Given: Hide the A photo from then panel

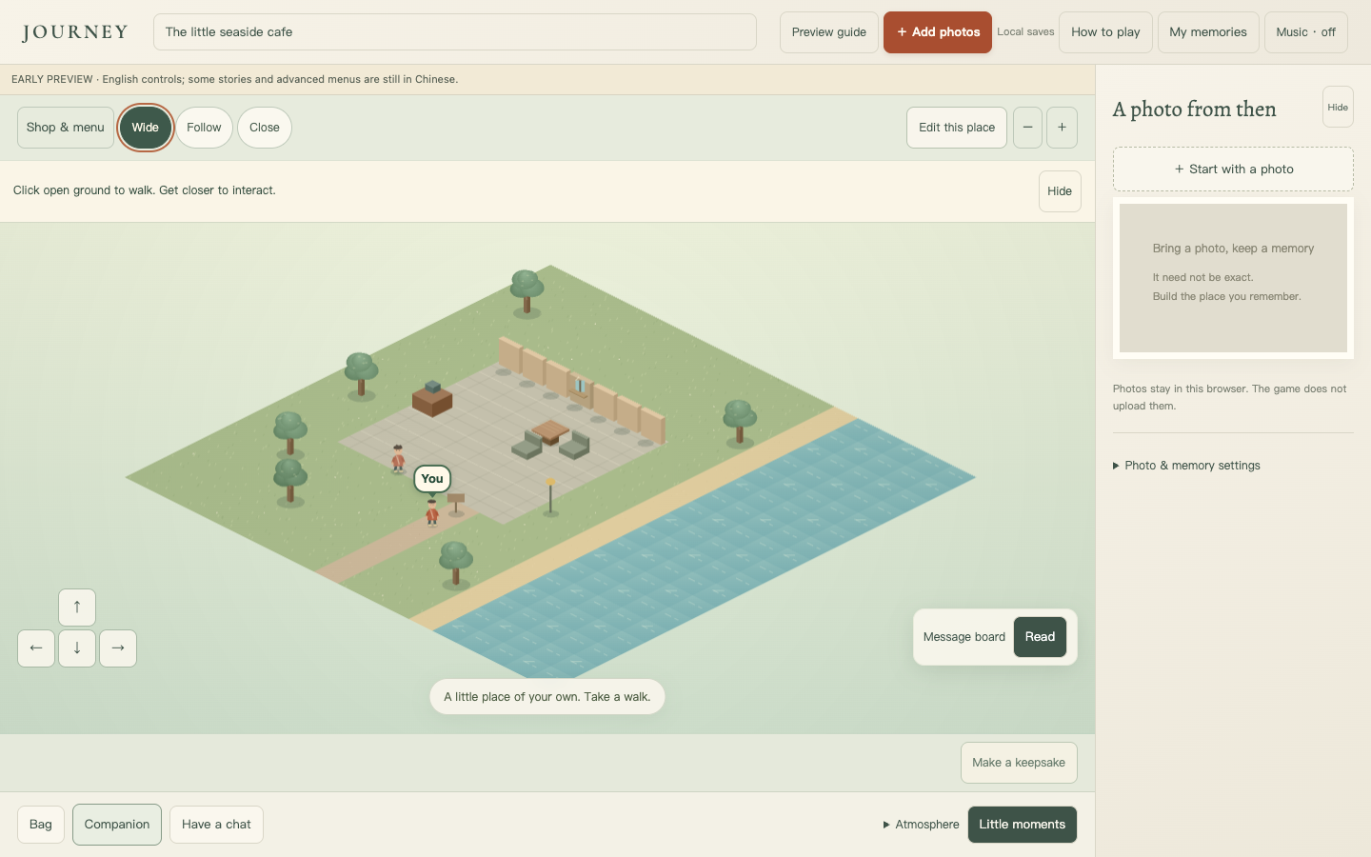Looking at the screenshot, I should pos(1338,107).
